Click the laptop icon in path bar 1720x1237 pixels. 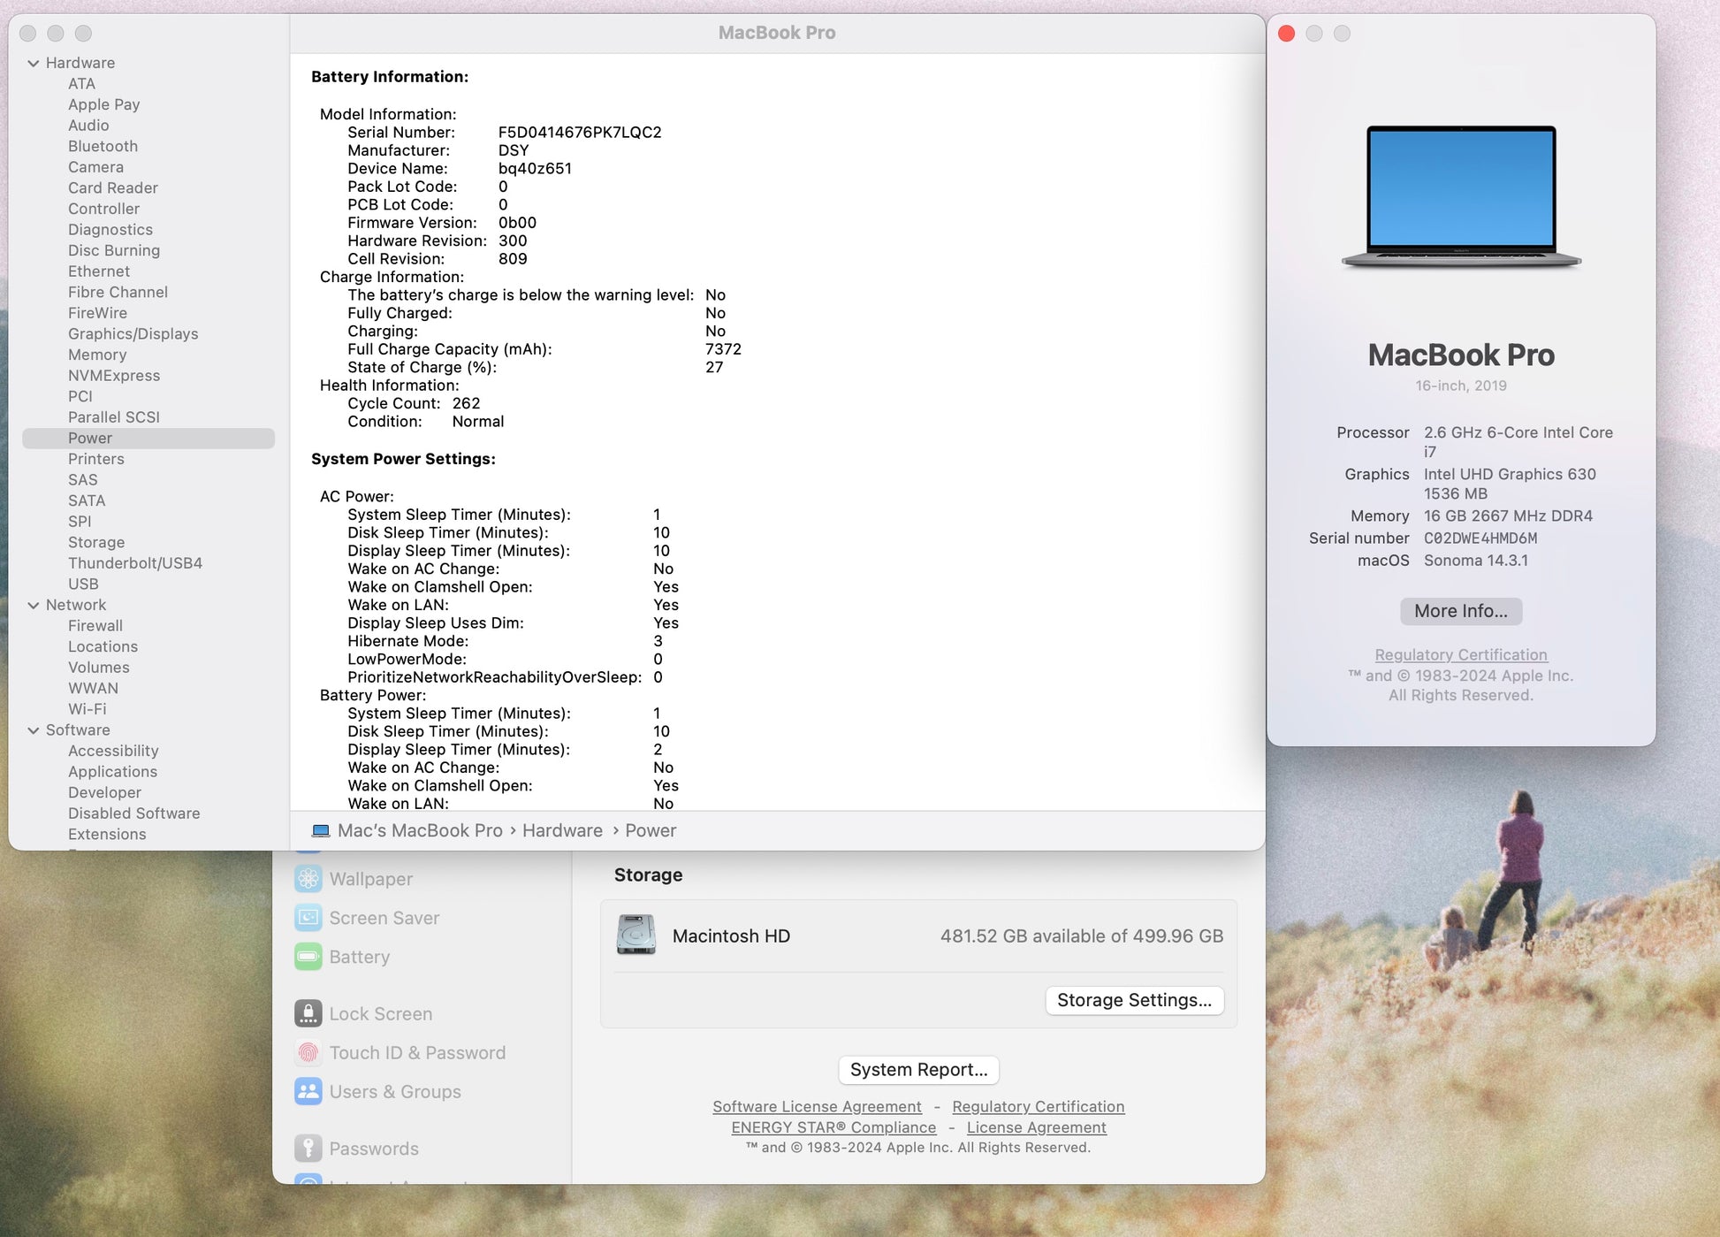pyautogui.click(x=321, y=831)
